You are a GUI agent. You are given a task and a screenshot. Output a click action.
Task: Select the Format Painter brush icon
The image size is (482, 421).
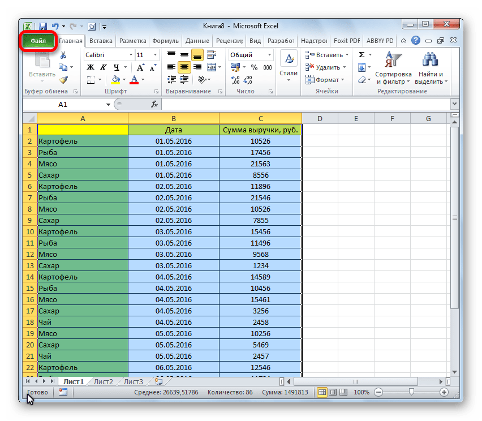coord(63,80)
